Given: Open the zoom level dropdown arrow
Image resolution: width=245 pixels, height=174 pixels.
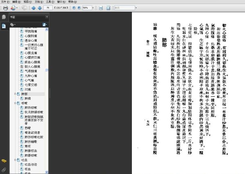Looking at the screenshot, I should [93, 8].
